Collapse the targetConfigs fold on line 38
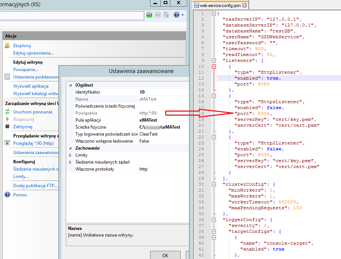The width and height of the screenshot is (341, 259). (214, 231)
